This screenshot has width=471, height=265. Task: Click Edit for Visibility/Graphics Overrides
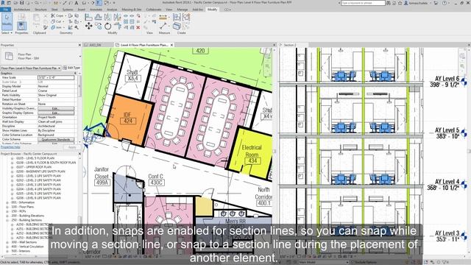click(56, 108)
